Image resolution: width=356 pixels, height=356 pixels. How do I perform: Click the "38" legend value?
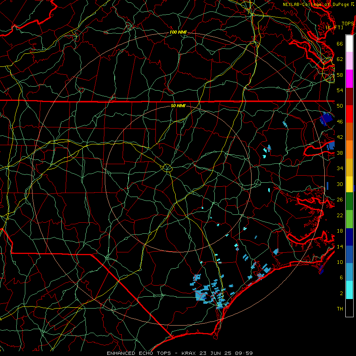point(340,153)
